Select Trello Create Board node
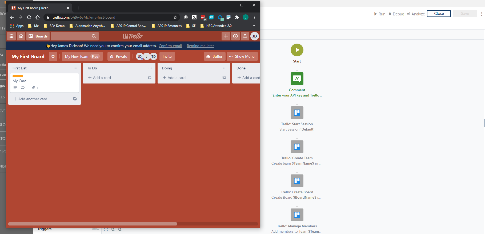485x234 pixels. (297, 181)
